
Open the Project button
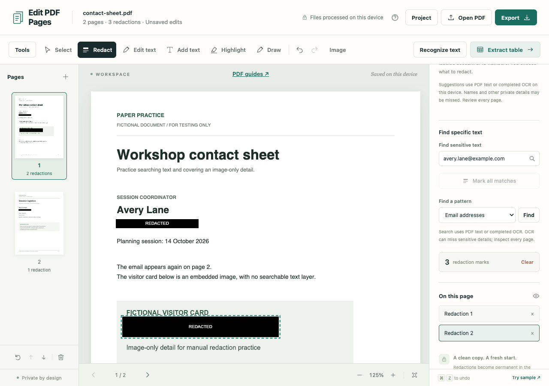[422, 18]
